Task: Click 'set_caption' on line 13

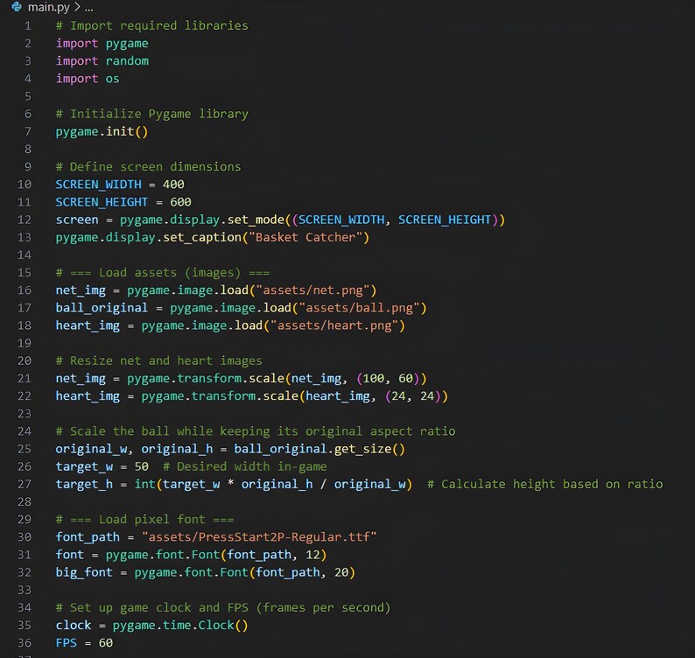Action: point(202,237)
